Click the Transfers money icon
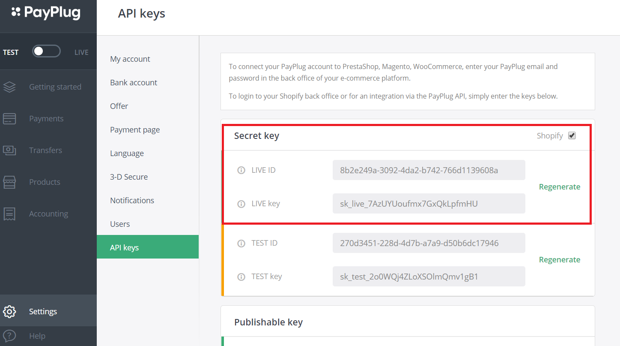The height and width of the screenshot is (346, 620). point(9,150)
